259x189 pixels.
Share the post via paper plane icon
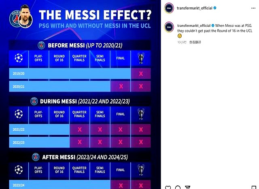[x=187, y=187]
